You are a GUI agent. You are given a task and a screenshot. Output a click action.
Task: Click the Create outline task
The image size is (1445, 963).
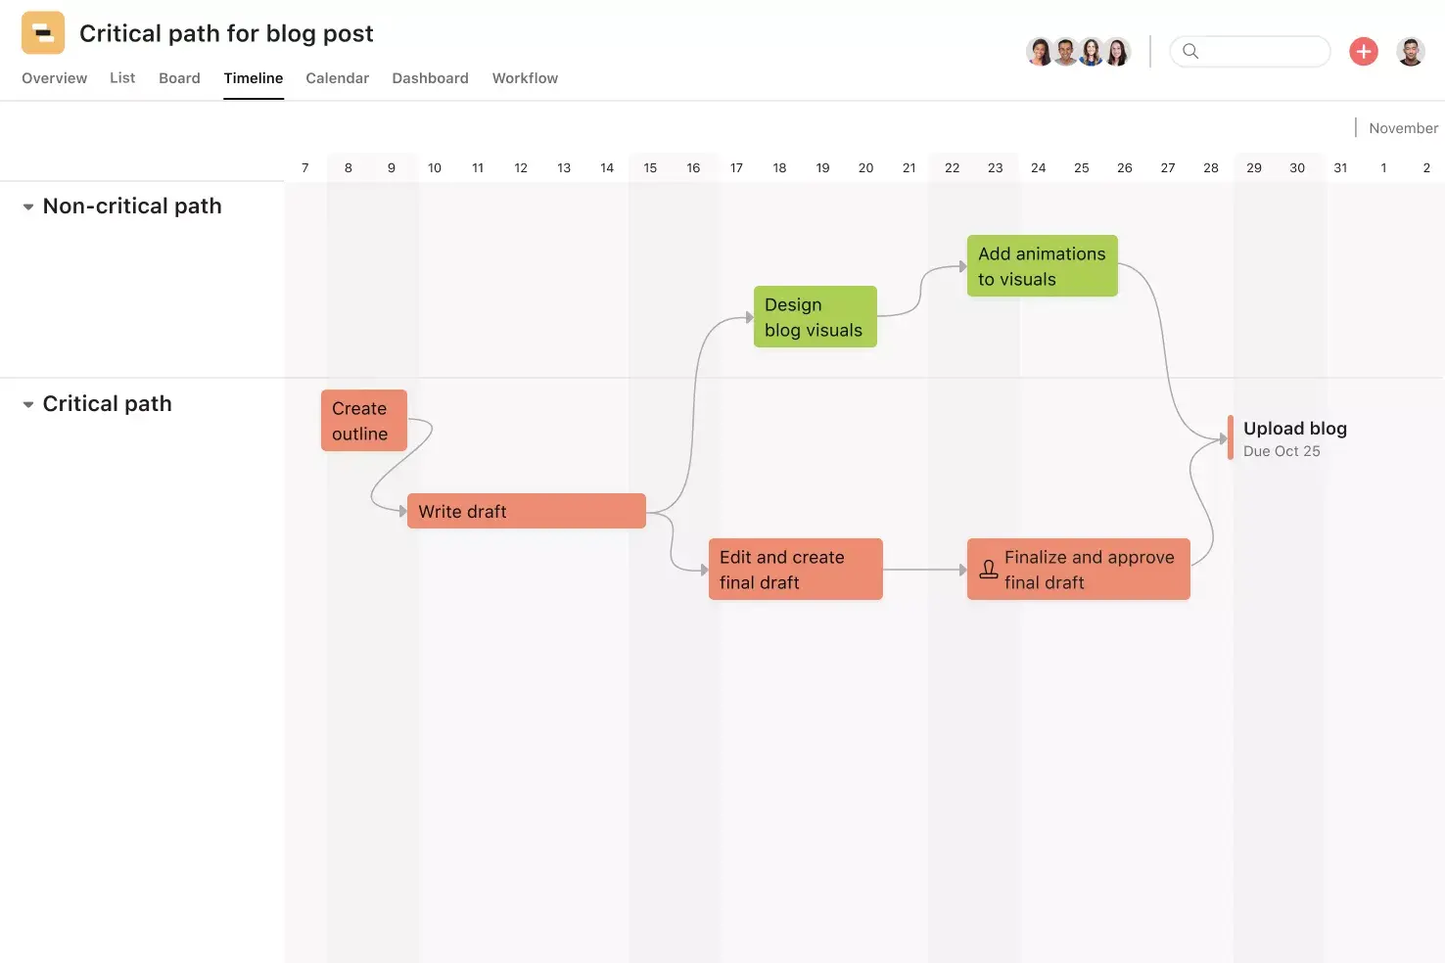click(363, 421)
